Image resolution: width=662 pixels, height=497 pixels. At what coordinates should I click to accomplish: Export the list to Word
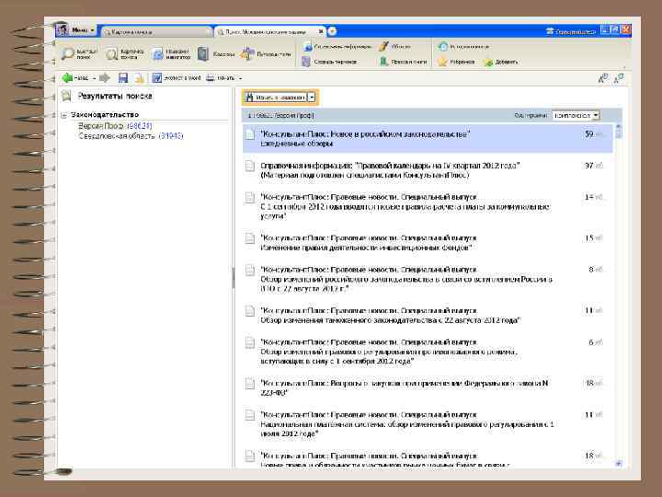click(177, 77)
